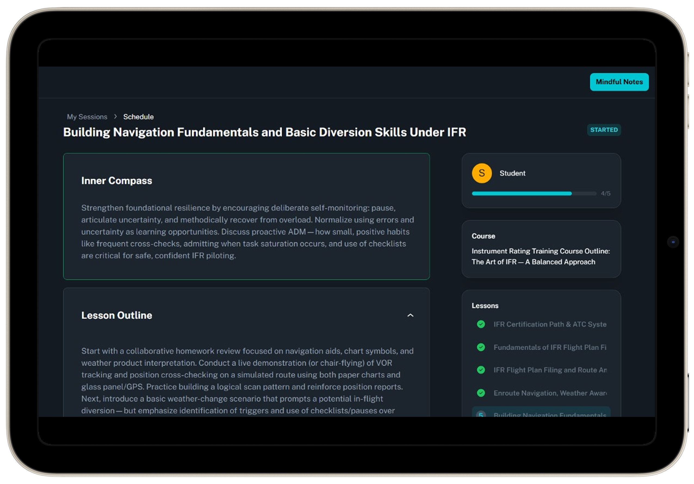Click the Lesson Outline heading
The image size is (694, 484).
tap(116, 315)
